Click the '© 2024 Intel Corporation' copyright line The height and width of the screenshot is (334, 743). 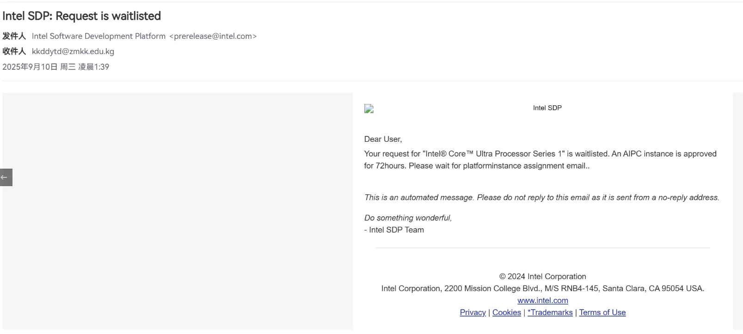coord(542,276)
